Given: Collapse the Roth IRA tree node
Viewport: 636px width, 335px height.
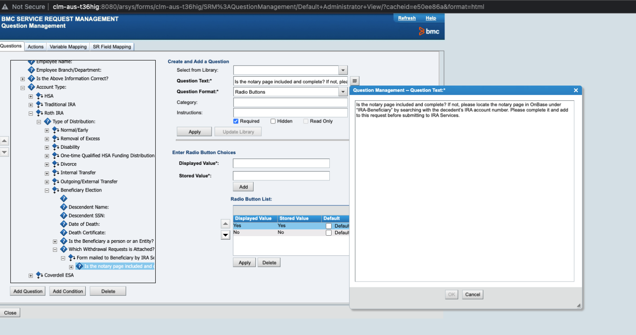Looking at the screenshot, I should tap(31, 113).
